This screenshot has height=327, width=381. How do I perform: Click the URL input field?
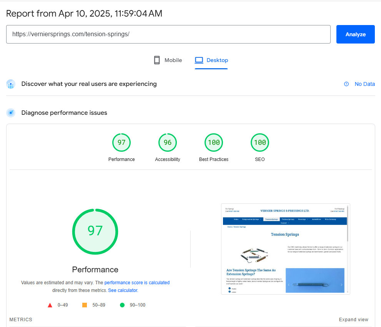[x=168, y=34]
